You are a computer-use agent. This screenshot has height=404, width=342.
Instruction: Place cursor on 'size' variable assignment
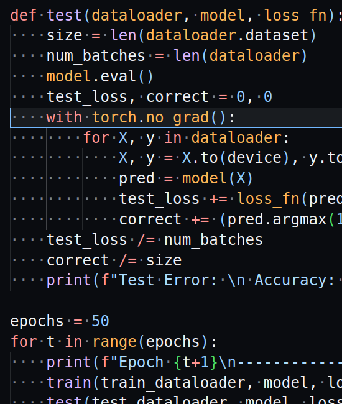pos(65,35)
